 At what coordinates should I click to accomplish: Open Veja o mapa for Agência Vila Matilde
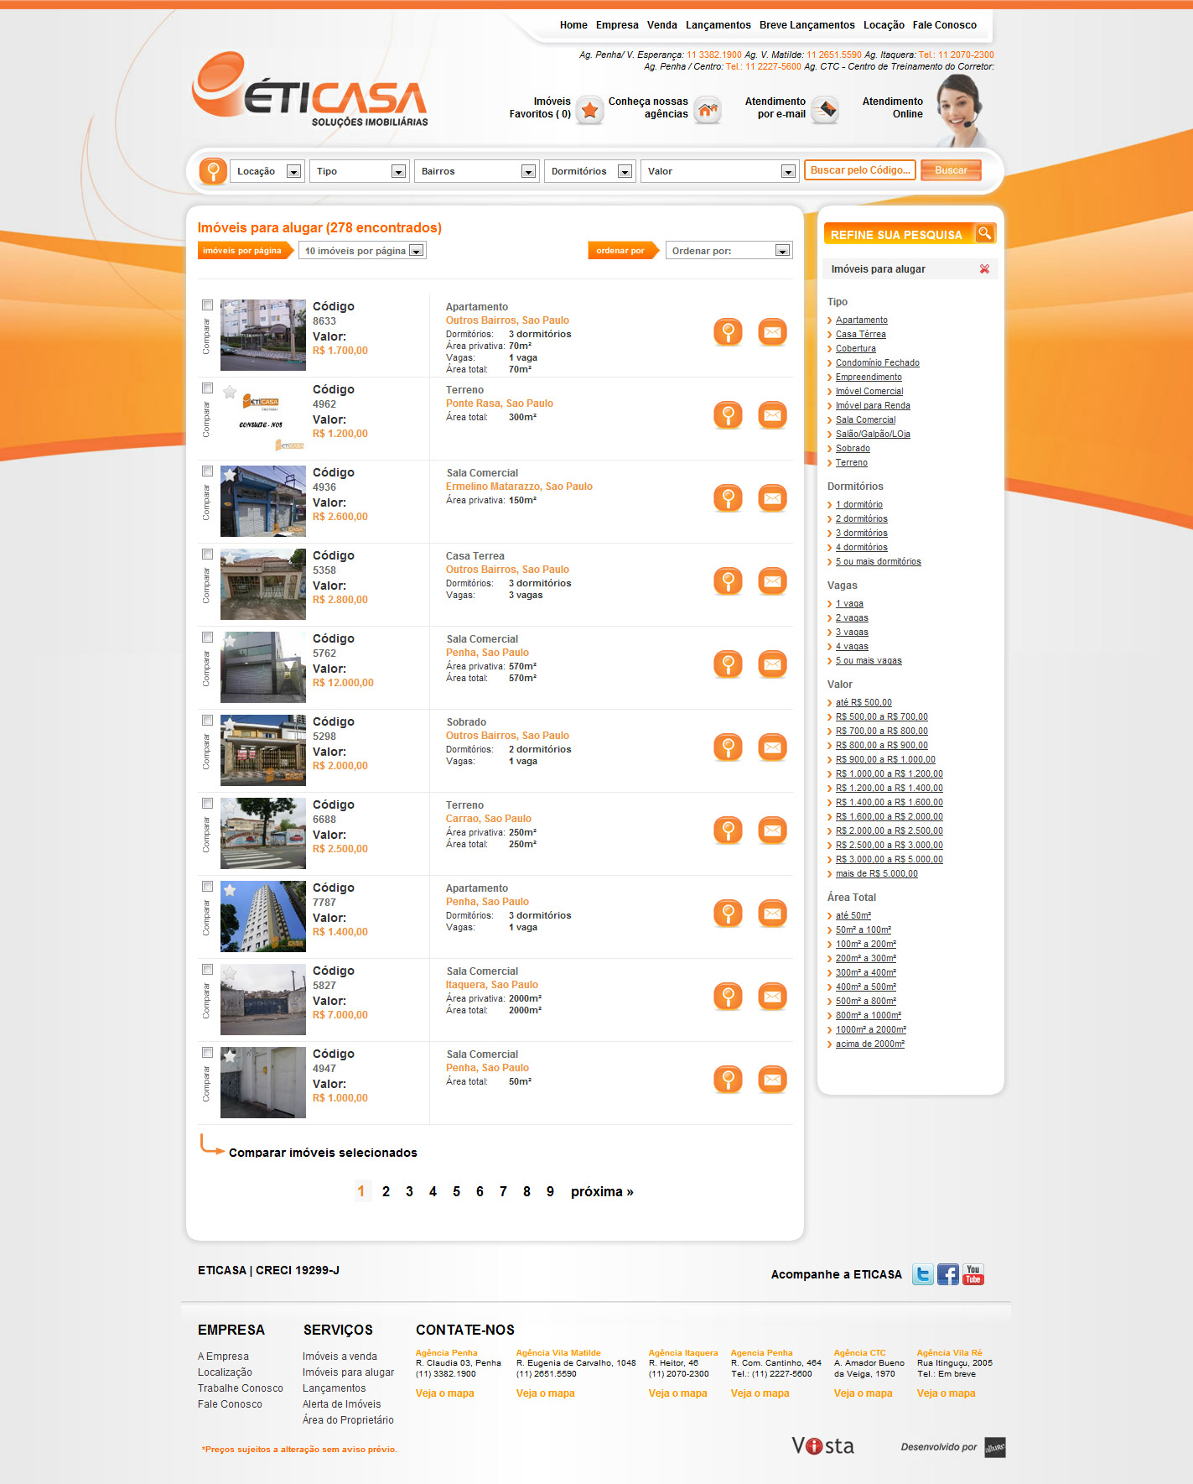545,1393
